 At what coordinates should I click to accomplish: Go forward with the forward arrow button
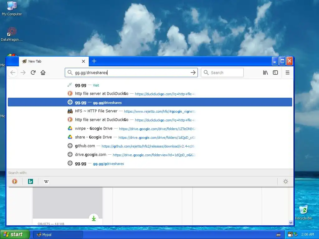pos(23,73)
